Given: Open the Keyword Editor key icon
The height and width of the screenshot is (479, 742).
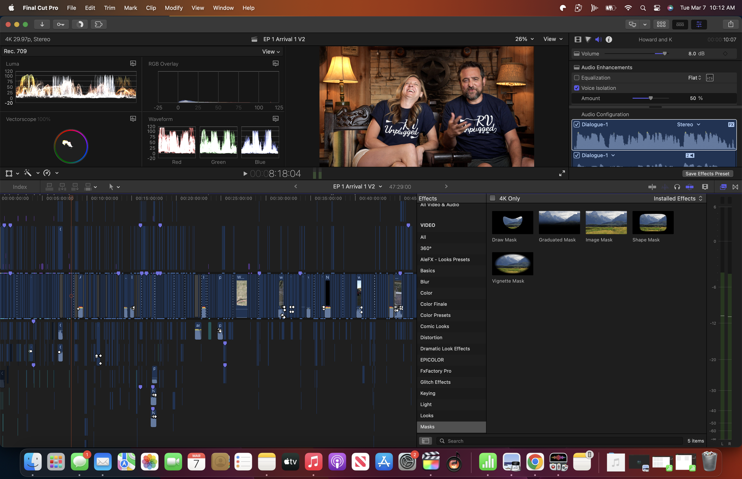Looking at the screenshot, I should click(61, 24).
